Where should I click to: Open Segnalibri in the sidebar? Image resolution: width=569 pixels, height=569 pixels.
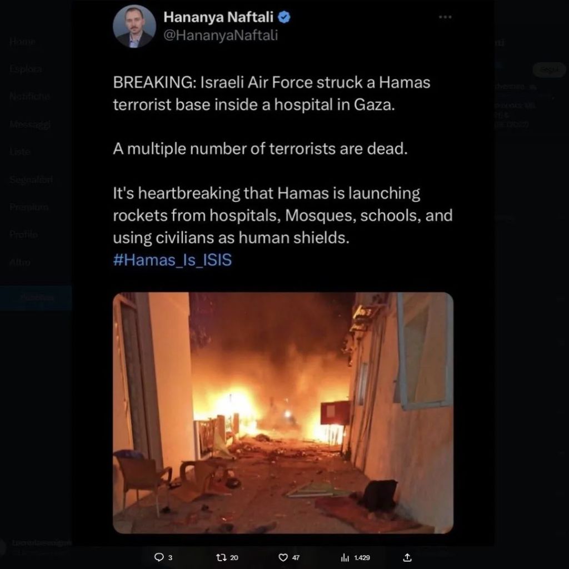[31, 179]
